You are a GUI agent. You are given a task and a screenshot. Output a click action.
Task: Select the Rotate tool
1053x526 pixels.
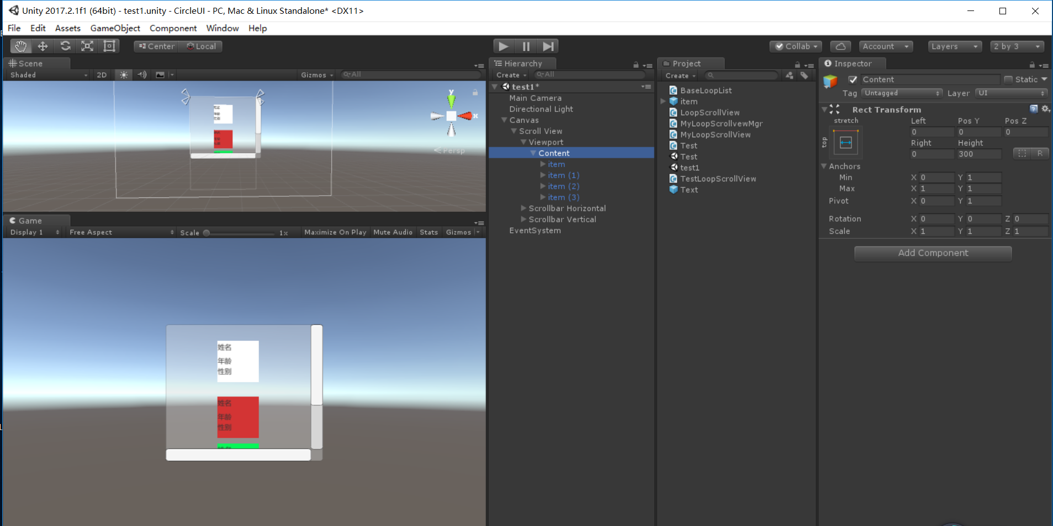pyautogui.click(x=65, y=46)
